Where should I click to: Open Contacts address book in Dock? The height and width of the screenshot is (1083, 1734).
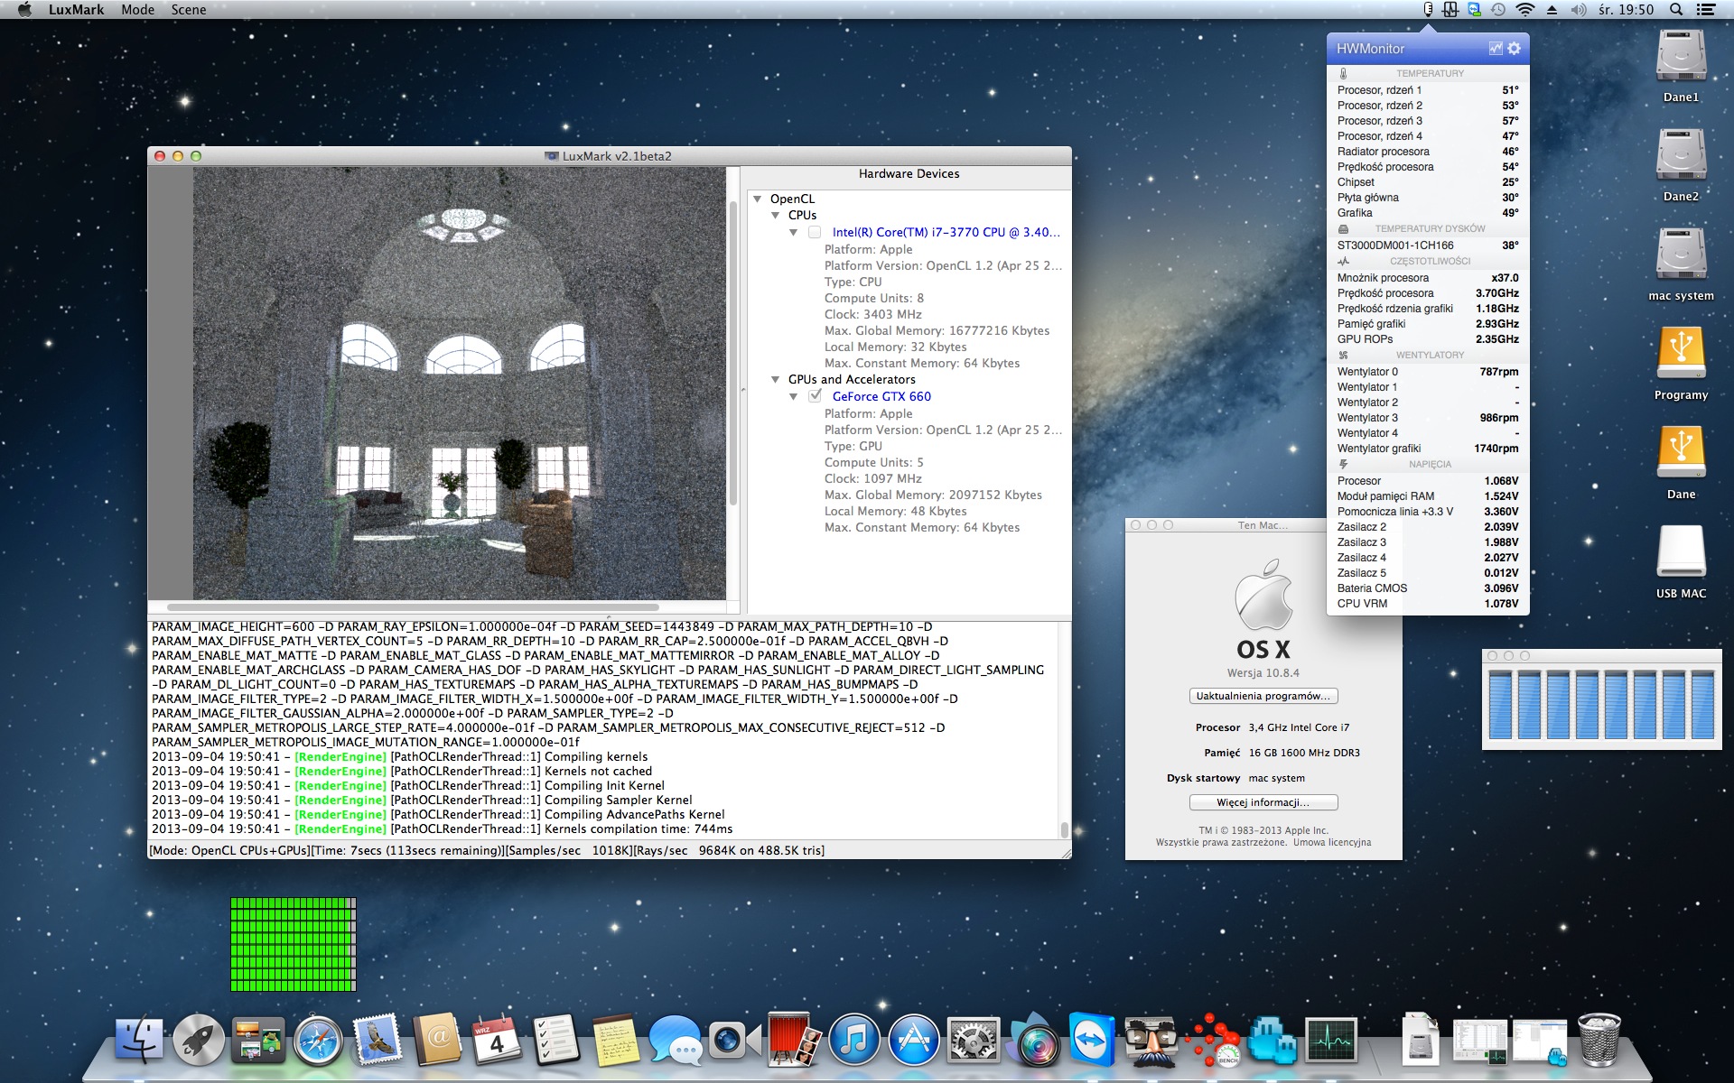(437, 1040)
